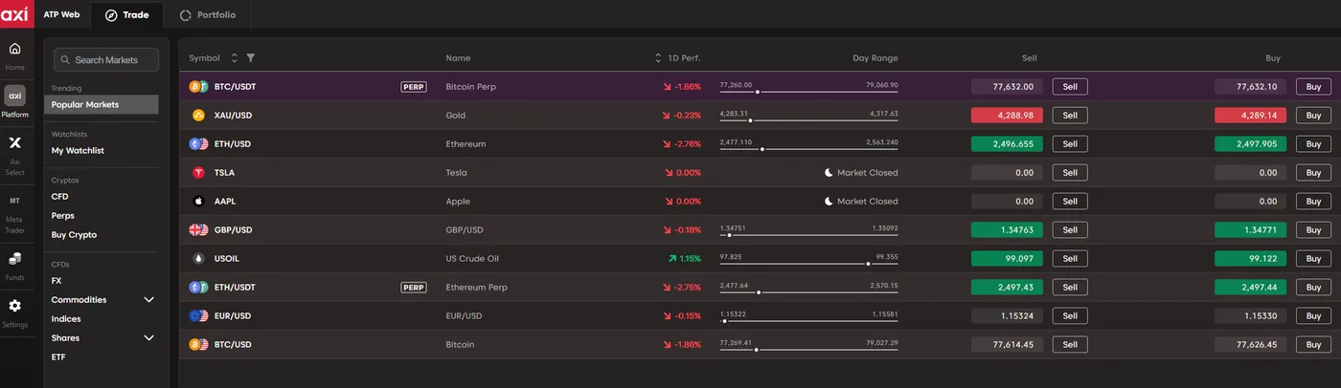Image resolution: width=1341 pixels, height=388 pixels.
Task: Click the 1.15% USOIL performance value
Action: 691,258
